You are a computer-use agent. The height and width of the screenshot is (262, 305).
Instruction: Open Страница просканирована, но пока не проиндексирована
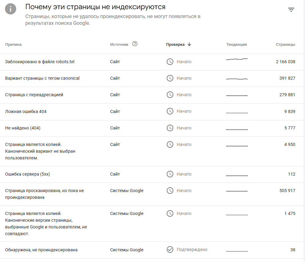point(44,194)
